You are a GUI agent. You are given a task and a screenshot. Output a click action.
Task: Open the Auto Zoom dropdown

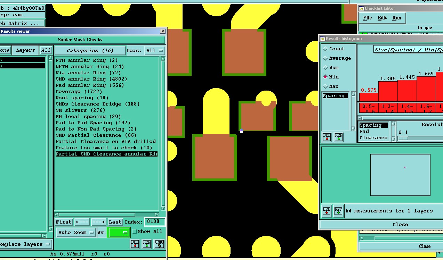click(x=76, y=233)
